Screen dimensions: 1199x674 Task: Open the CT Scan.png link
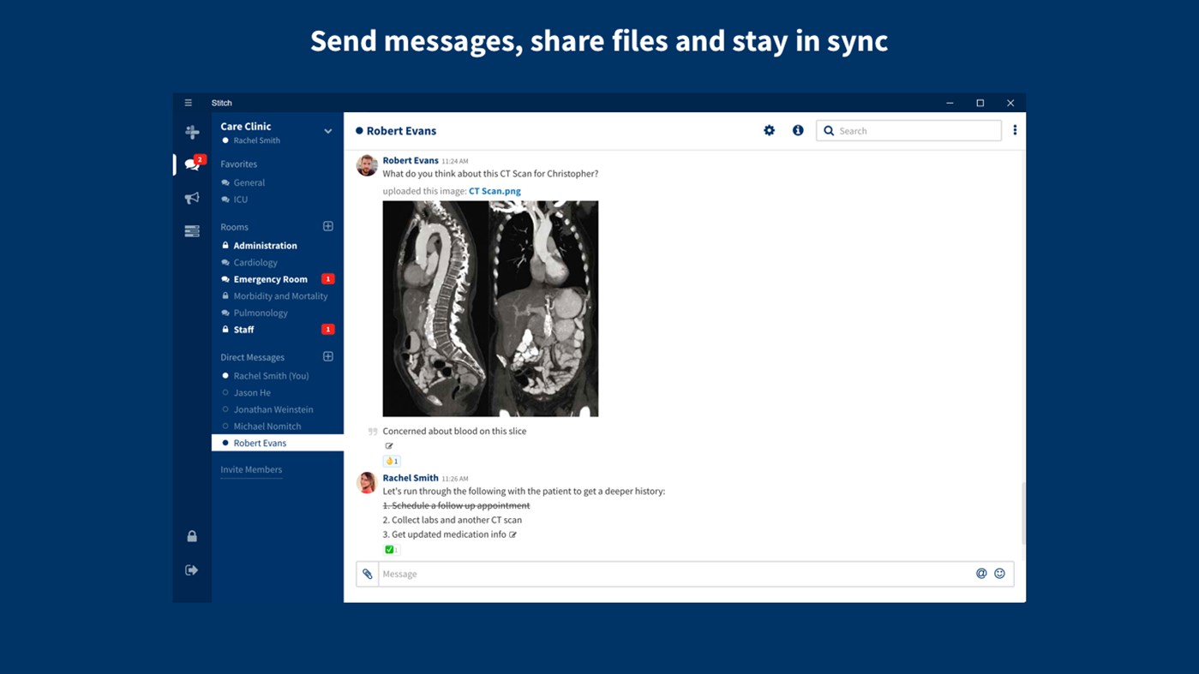click(495, 190)
